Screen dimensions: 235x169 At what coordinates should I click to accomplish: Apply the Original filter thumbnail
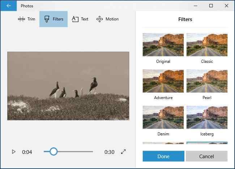pyautogui.click(x=163, y=45)
